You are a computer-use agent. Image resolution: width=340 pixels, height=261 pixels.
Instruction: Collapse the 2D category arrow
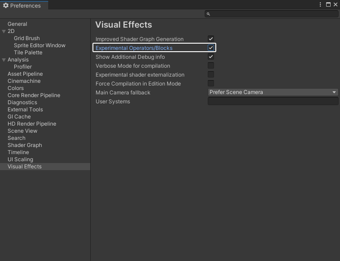4,31
